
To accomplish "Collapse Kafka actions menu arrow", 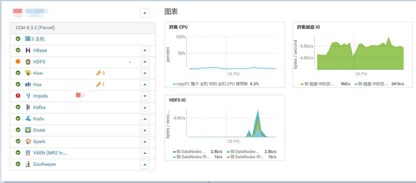I will 145,107.
